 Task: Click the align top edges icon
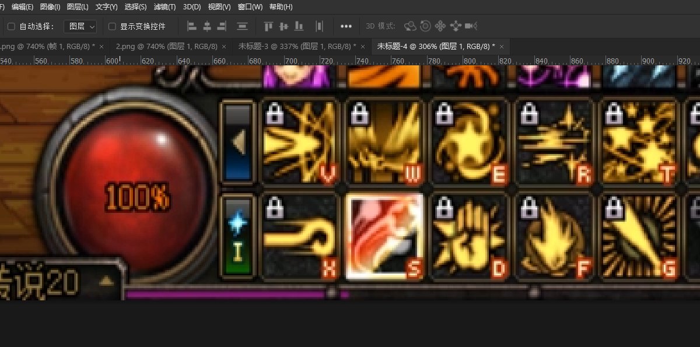268,26
